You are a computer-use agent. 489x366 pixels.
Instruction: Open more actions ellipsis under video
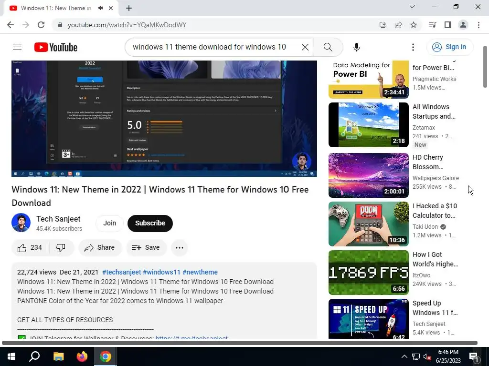180,248
